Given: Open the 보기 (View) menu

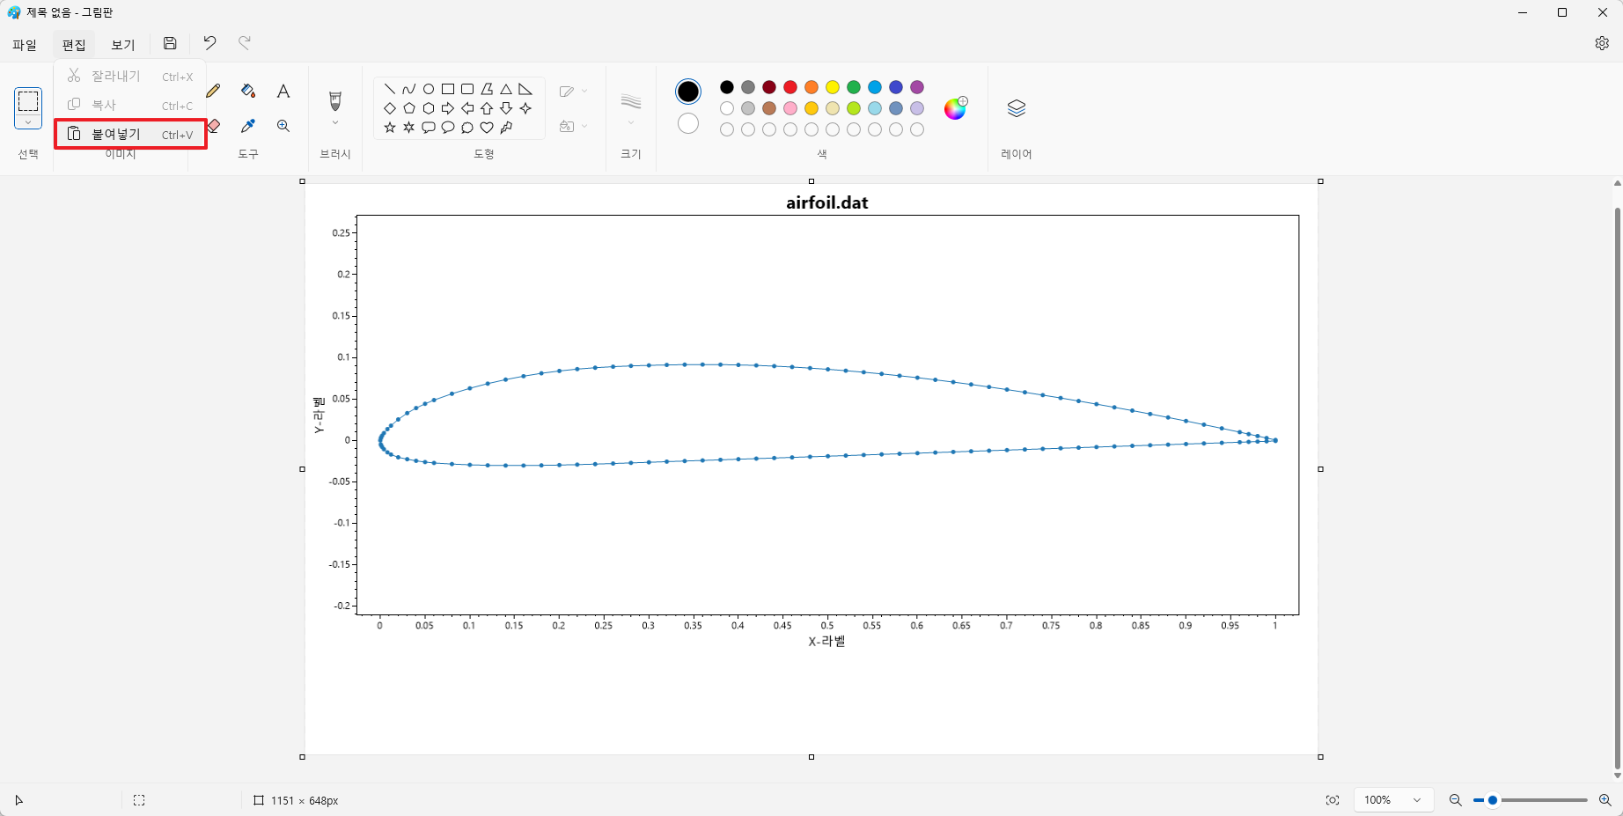Looking at the screenshot, I should (x=123, y=44).
